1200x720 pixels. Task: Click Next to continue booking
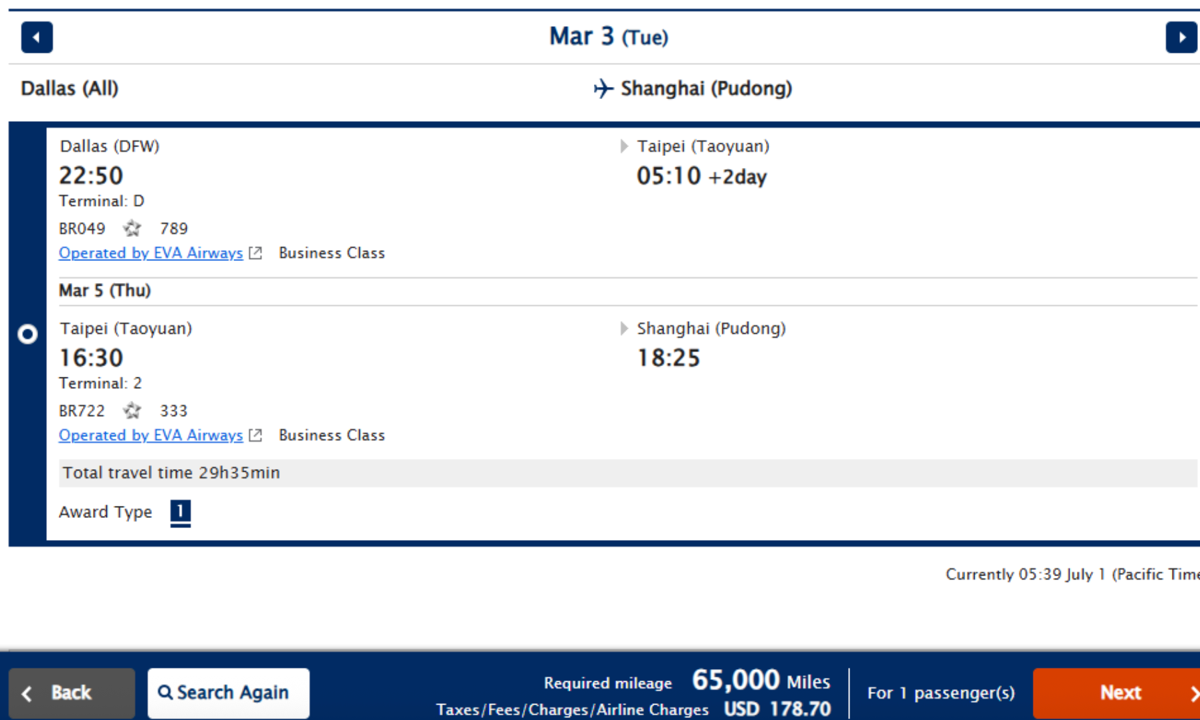(x=1116, y=693)
